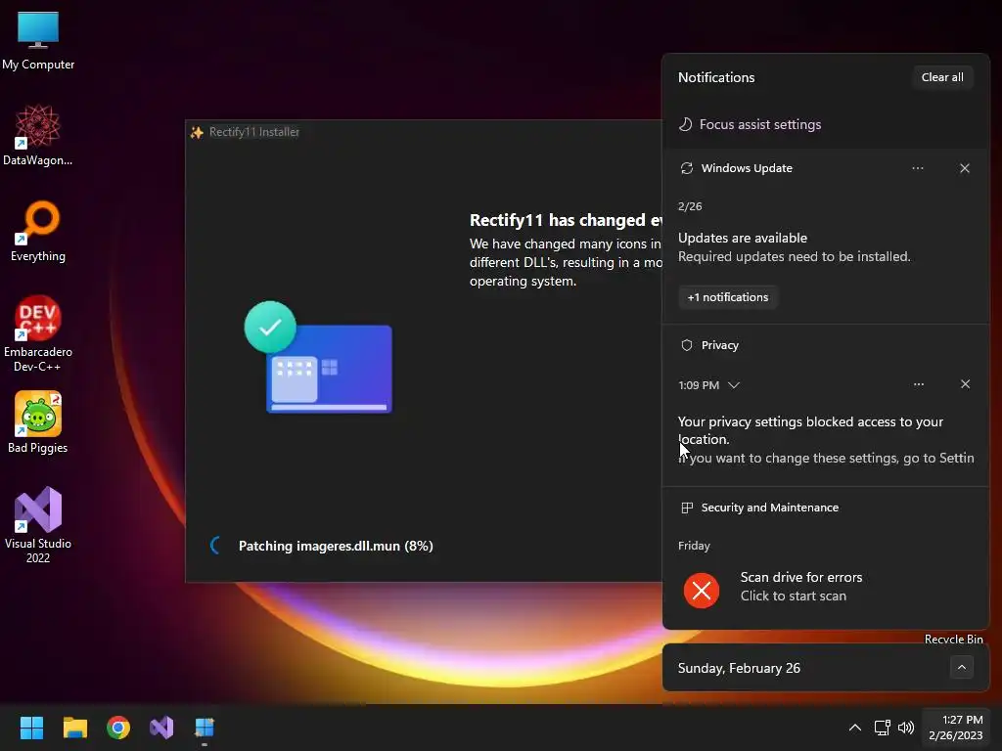
Task: Click the Focus assist moon icon
Action: coord(685,124)
